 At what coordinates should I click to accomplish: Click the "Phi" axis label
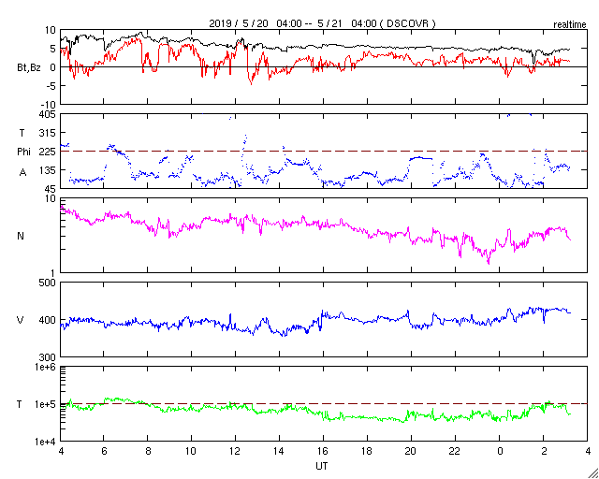click(23, 152)
